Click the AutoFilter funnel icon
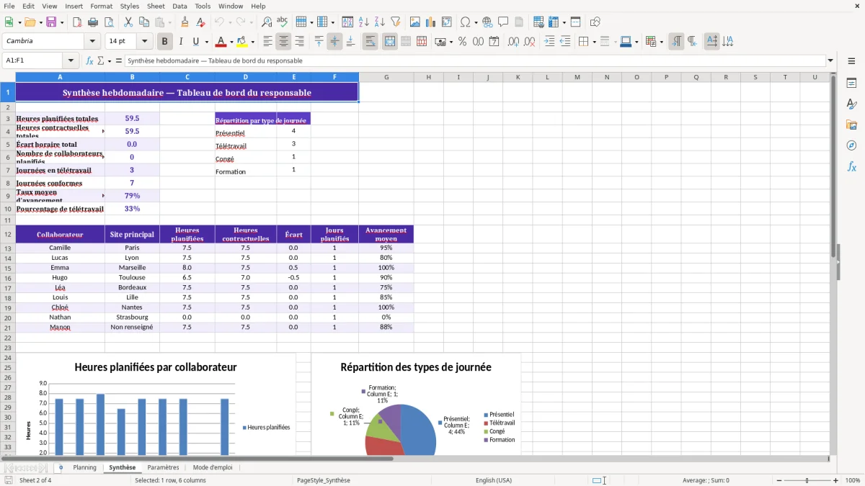Image resolution: width=865 pixels, height=486 pixels. click(x=396, y=22)
